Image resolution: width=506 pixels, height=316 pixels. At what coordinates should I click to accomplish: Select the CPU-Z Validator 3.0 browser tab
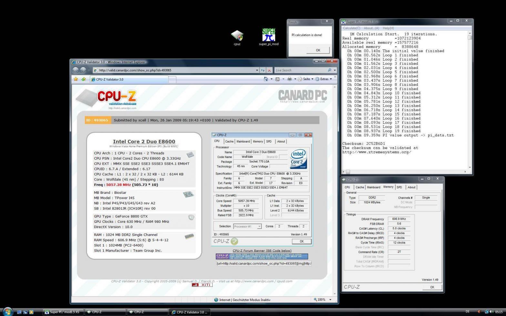point(129,79)
